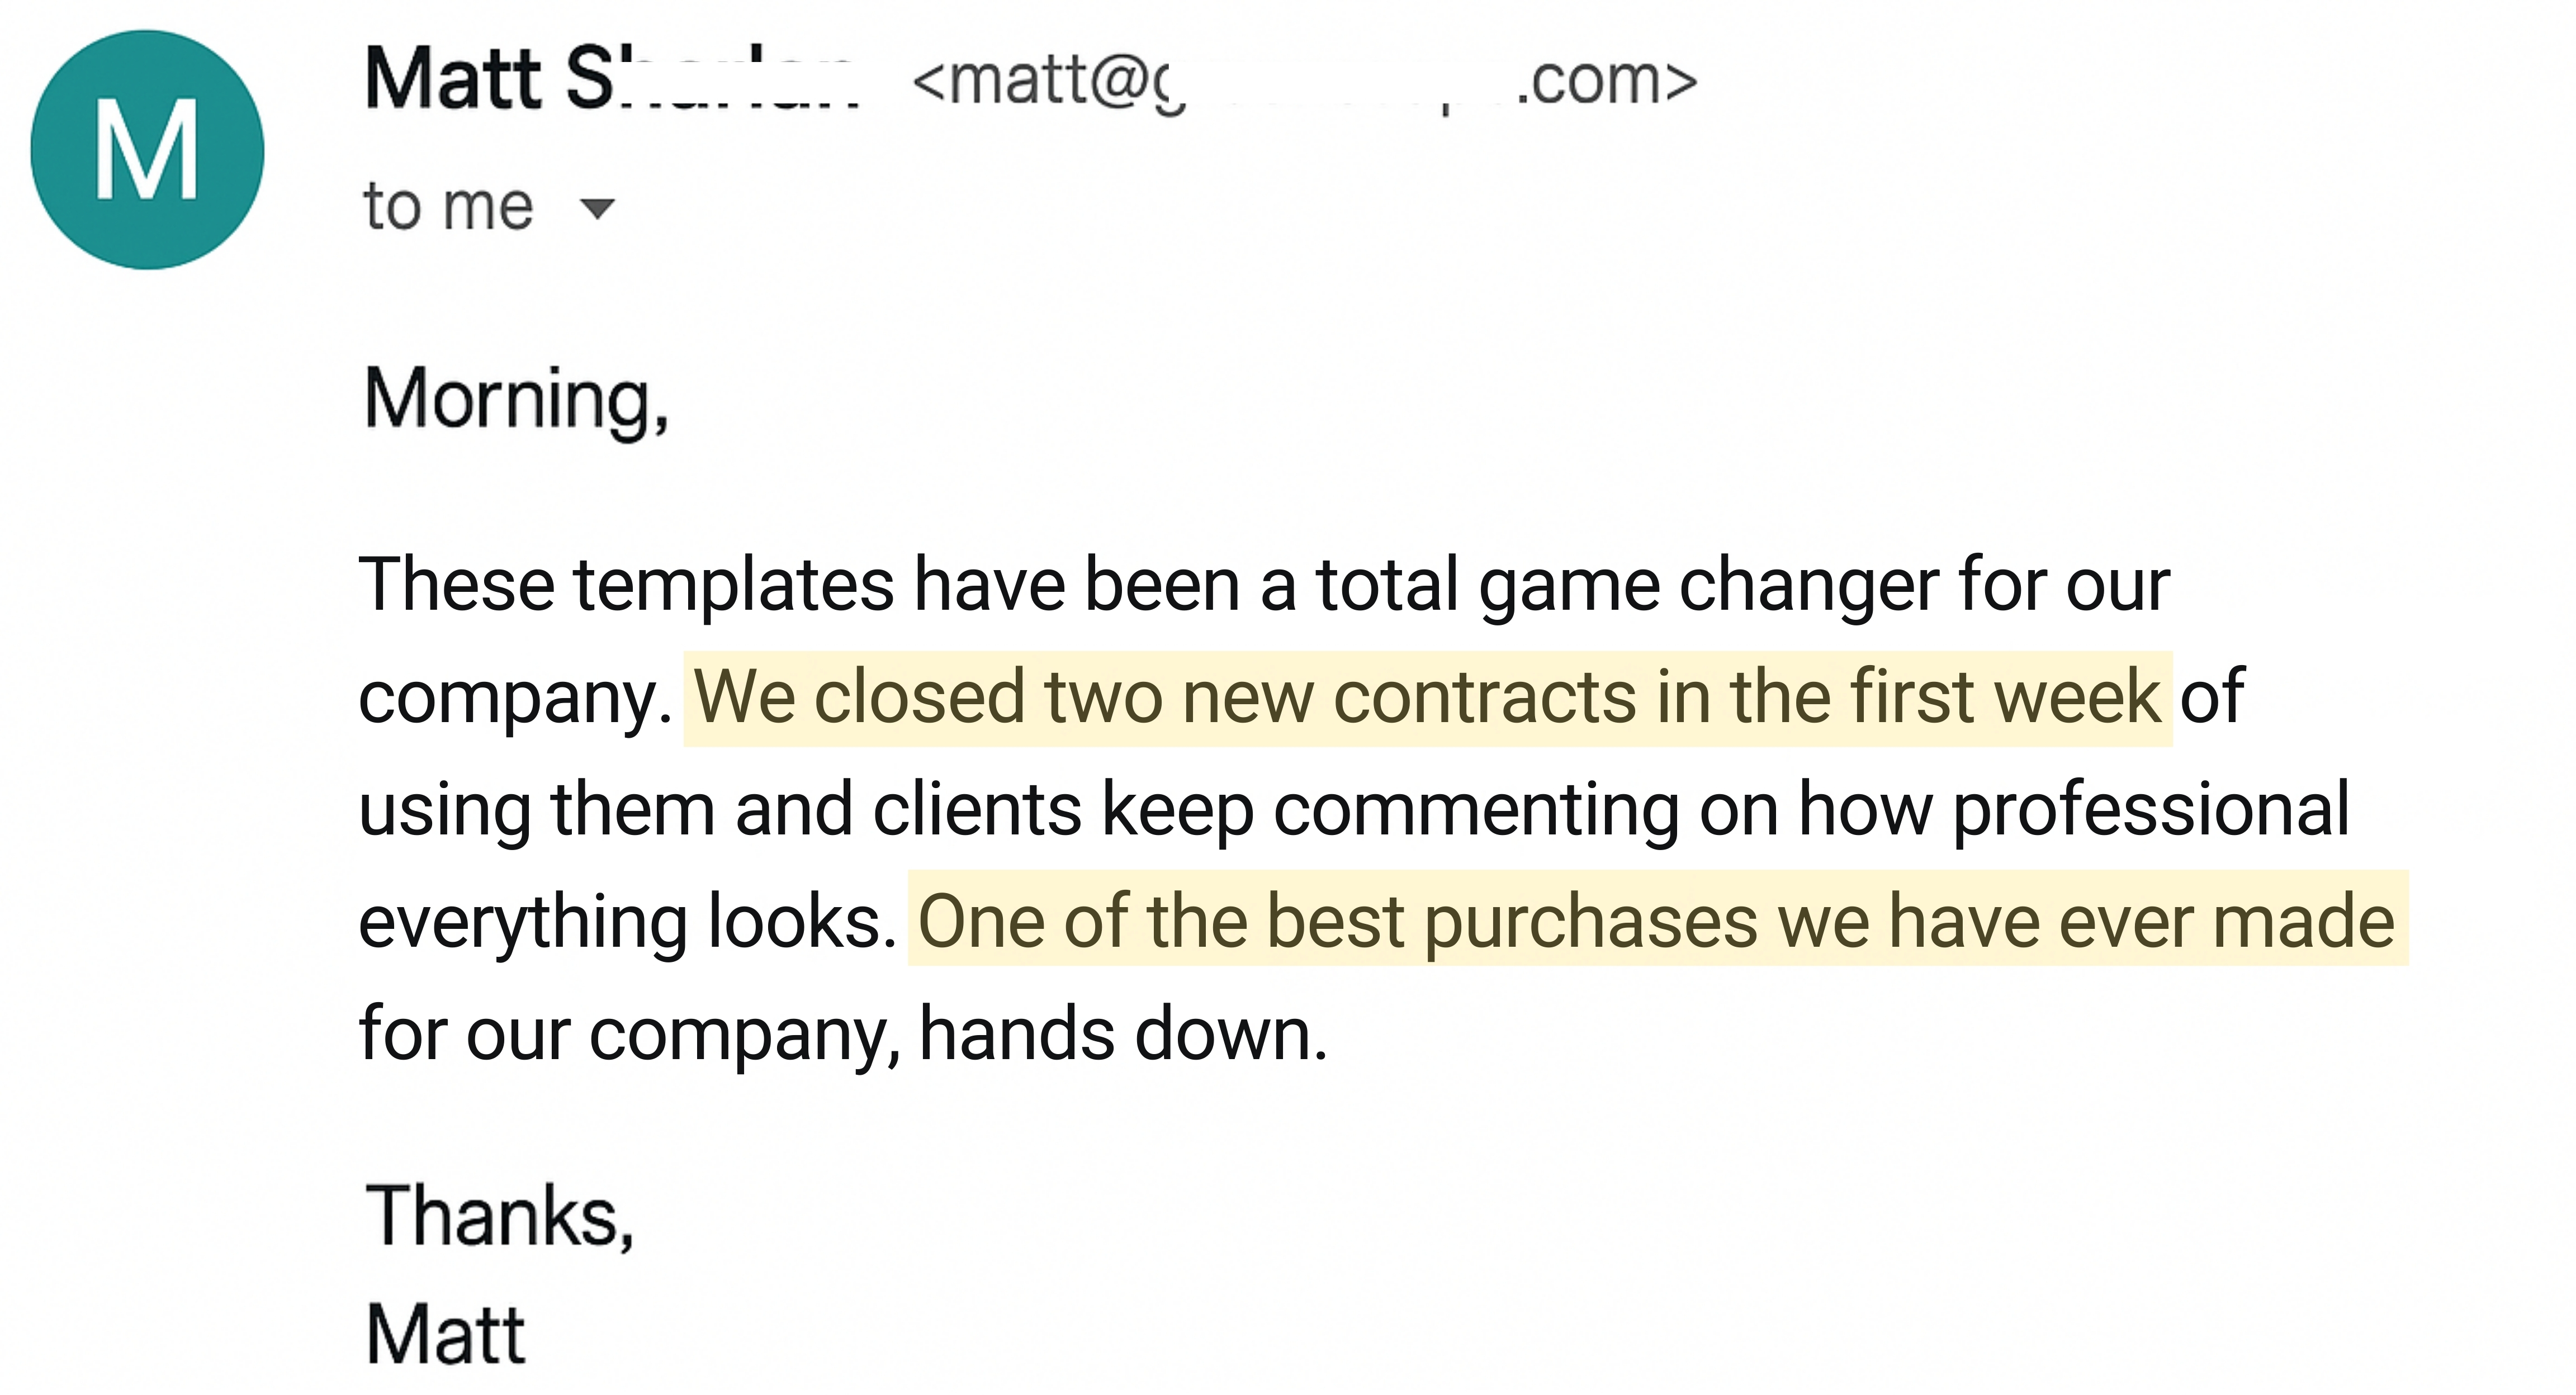Click the ".com>" end of sender email
The width and height of the screenshot is (2576, 1395).
[x=1605, y=80]
